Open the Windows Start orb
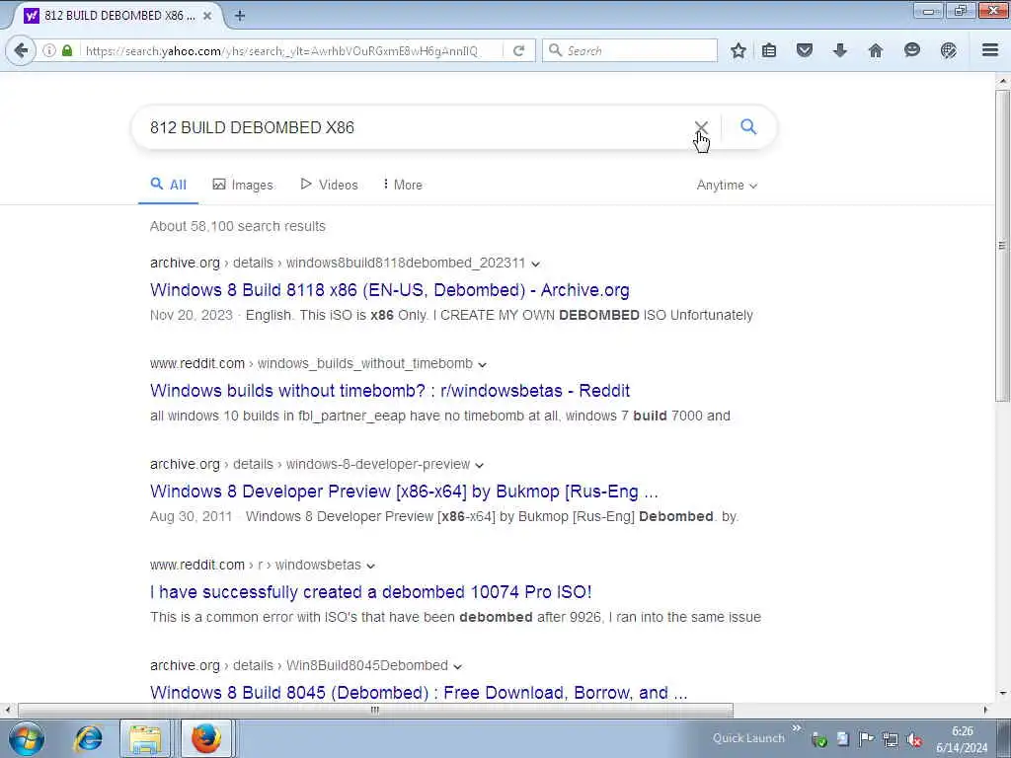The image size is (1011, 758). [27, 738]
